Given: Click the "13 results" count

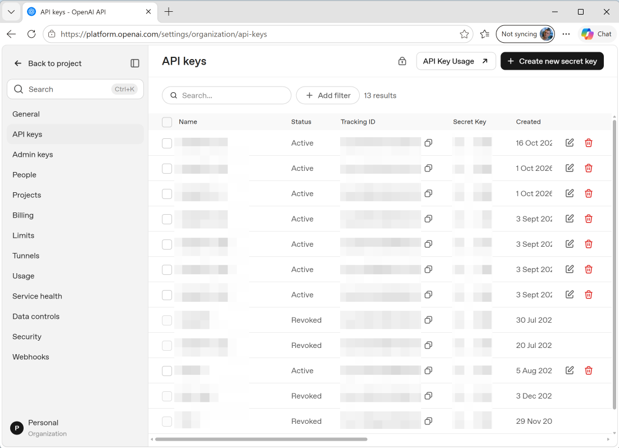Looking at the screenshot, I should pyautogui.click(x=379, y=96).
